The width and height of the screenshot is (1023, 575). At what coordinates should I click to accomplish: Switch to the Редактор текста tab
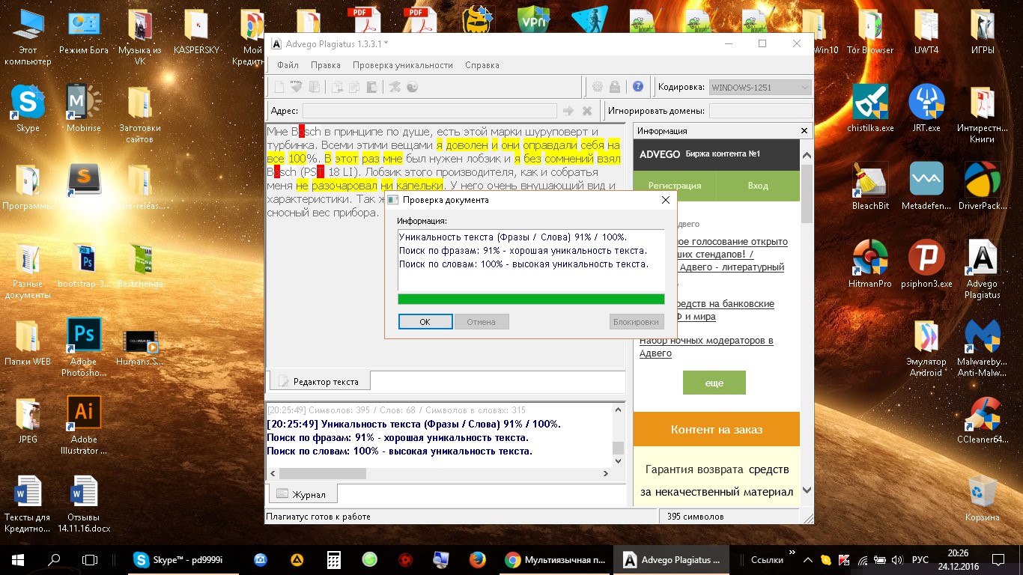point(319,381)
